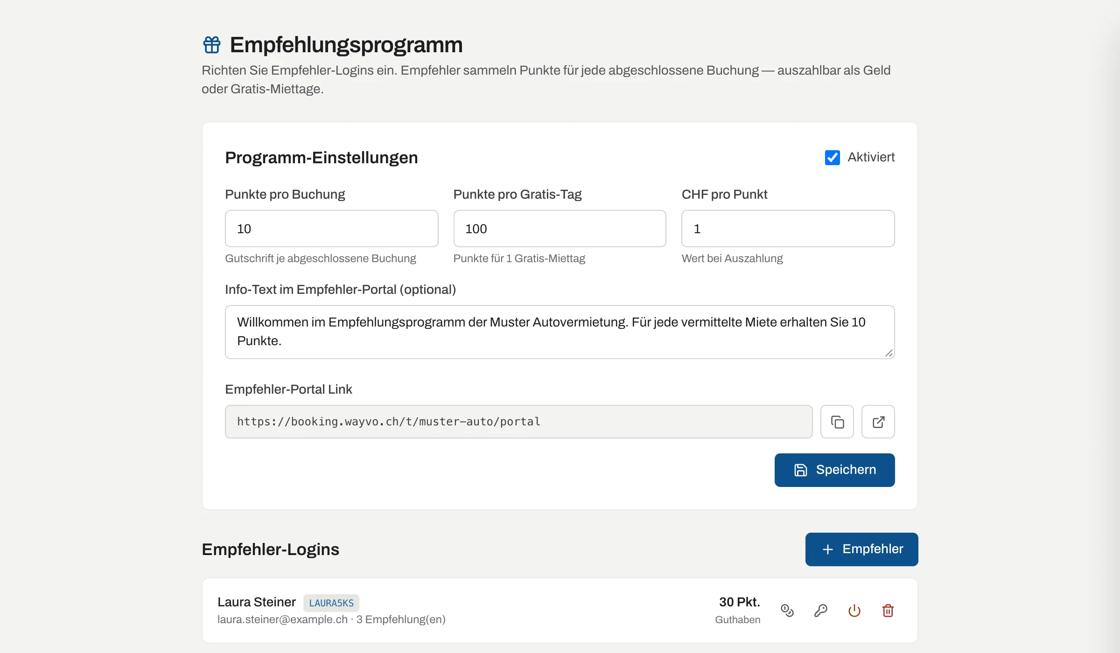Image resolution: width=1120 pixels, height=653 pixels.
Task: Click the Programm-Einstellungen heading
Action: tap(321, 158)
